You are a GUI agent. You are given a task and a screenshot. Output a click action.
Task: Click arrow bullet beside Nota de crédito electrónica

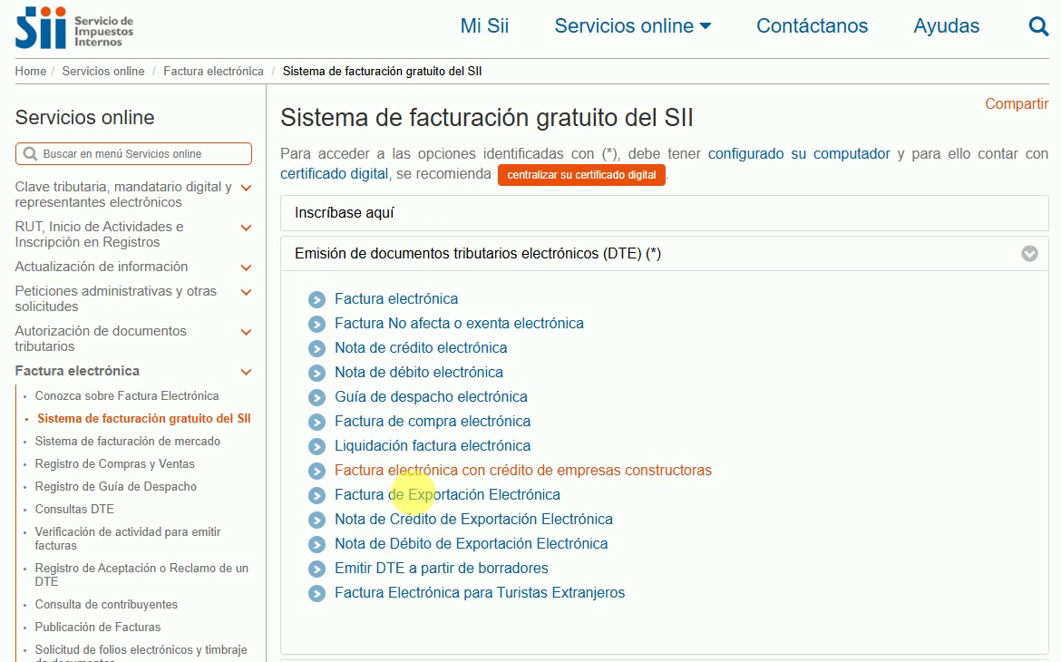pos(316,348)
